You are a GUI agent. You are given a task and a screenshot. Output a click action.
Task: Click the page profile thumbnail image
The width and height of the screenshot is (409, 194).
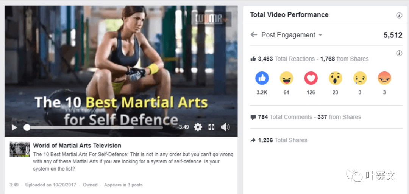pos(20,149)
